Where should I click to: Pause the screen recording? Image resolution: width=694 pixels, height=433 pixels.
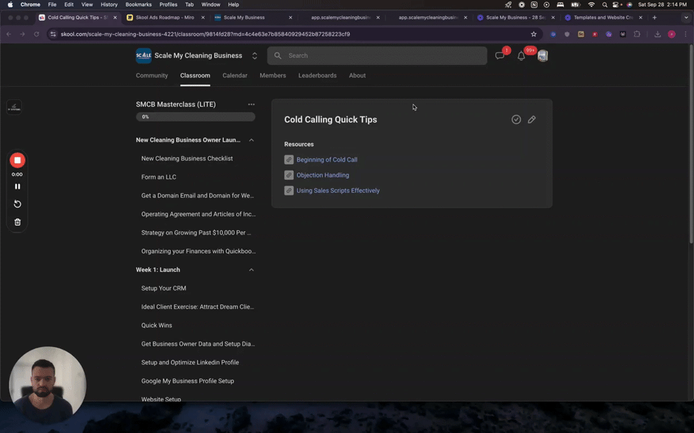coord(17,187)
